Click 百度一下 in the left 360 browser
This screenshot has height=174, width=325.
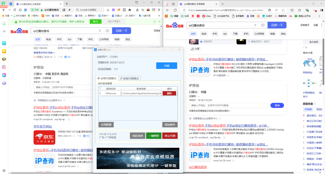(121, 31)
